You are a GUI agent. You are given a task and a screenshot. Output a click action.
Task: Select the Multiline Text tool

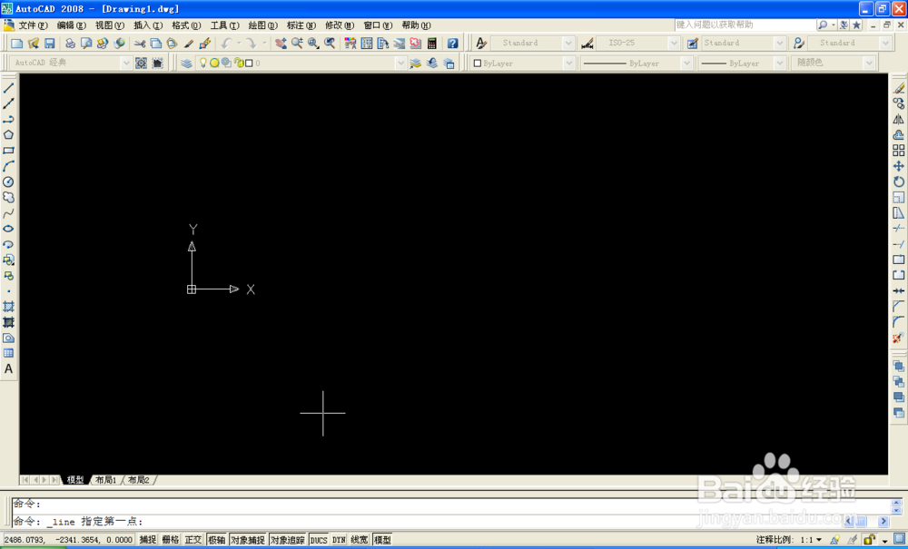point(9,368)
